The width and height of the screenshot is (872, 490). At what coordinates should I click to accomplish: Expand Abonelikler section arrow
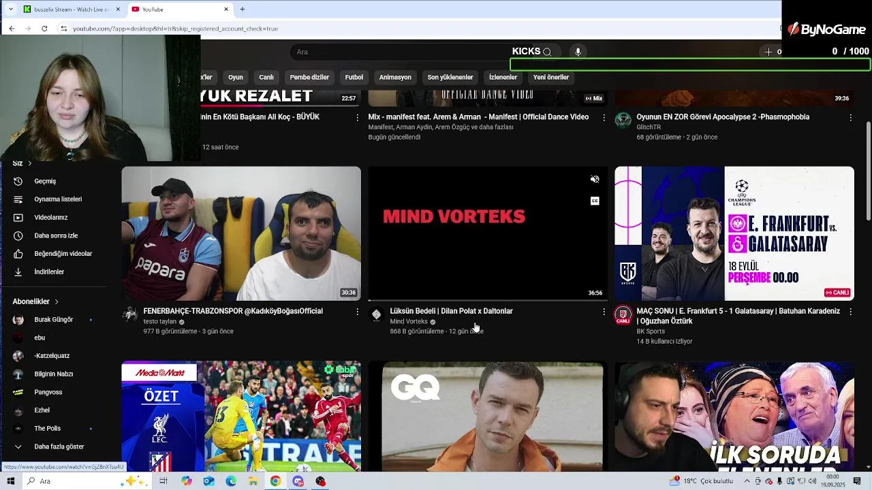pos(57,301)
